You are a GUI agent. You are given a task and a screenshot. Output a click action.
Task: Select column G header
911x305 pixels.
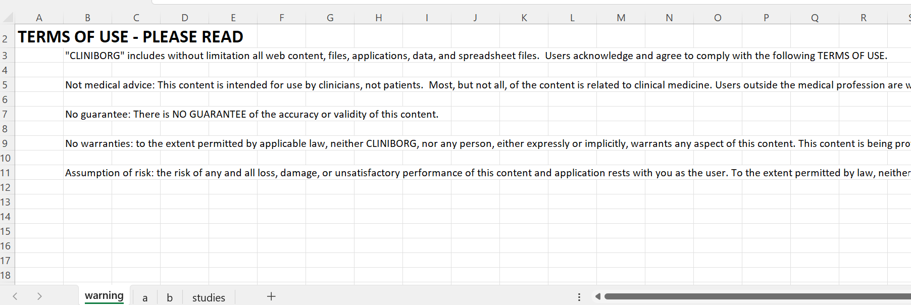coord(330,18)
